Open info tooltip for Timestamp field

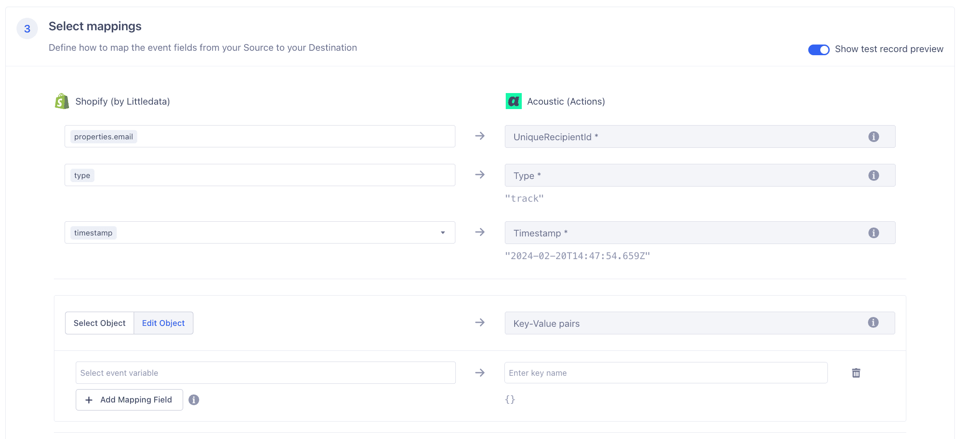(873, 232)
